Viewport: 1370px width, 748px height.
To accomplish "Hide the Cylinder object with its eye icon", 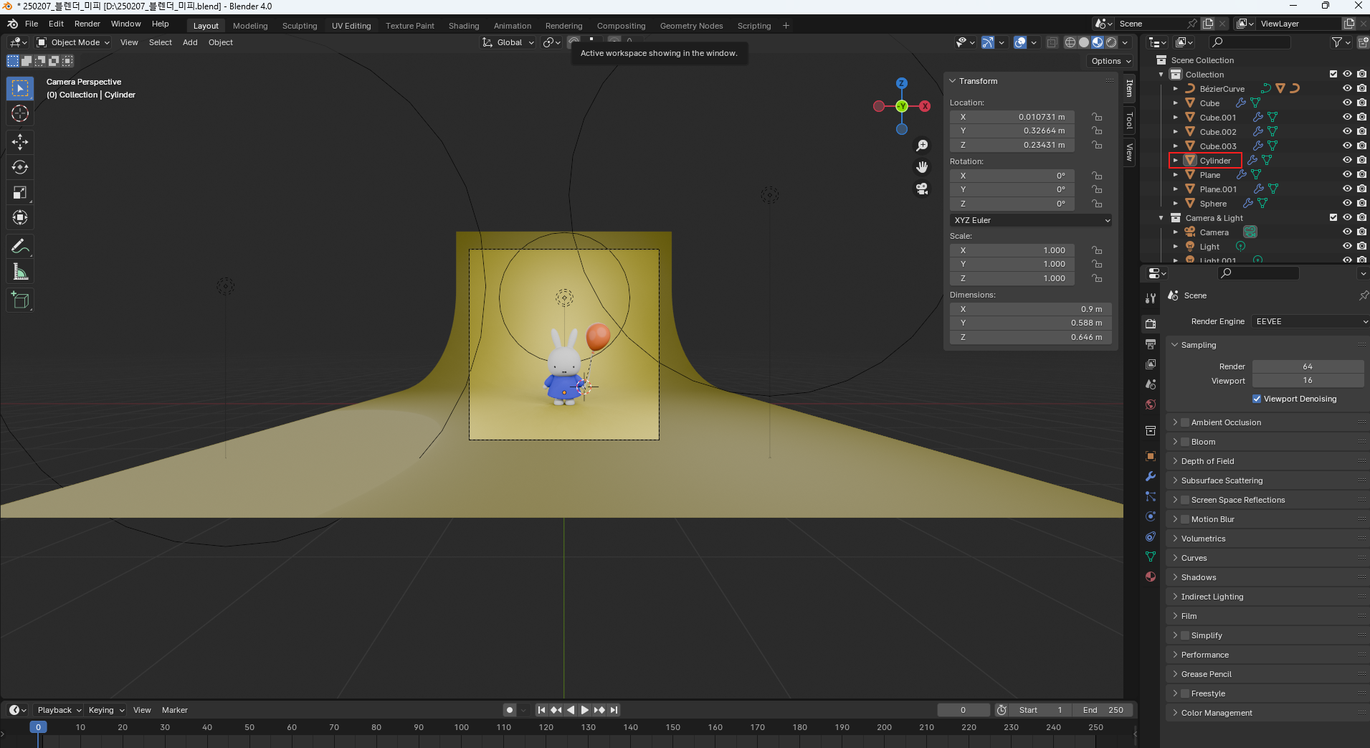I will coord(1347,160).
